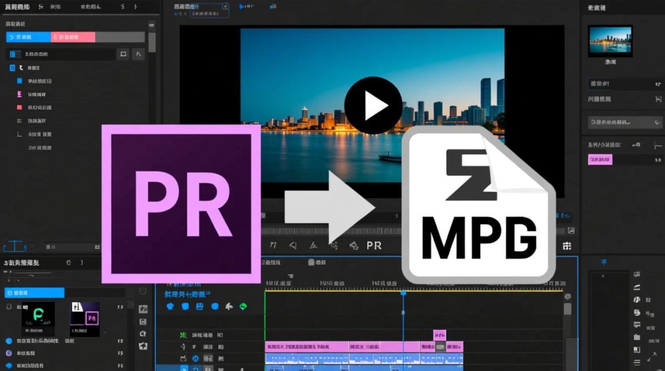Select the green diamond tool in timeline header

[243, 306]
